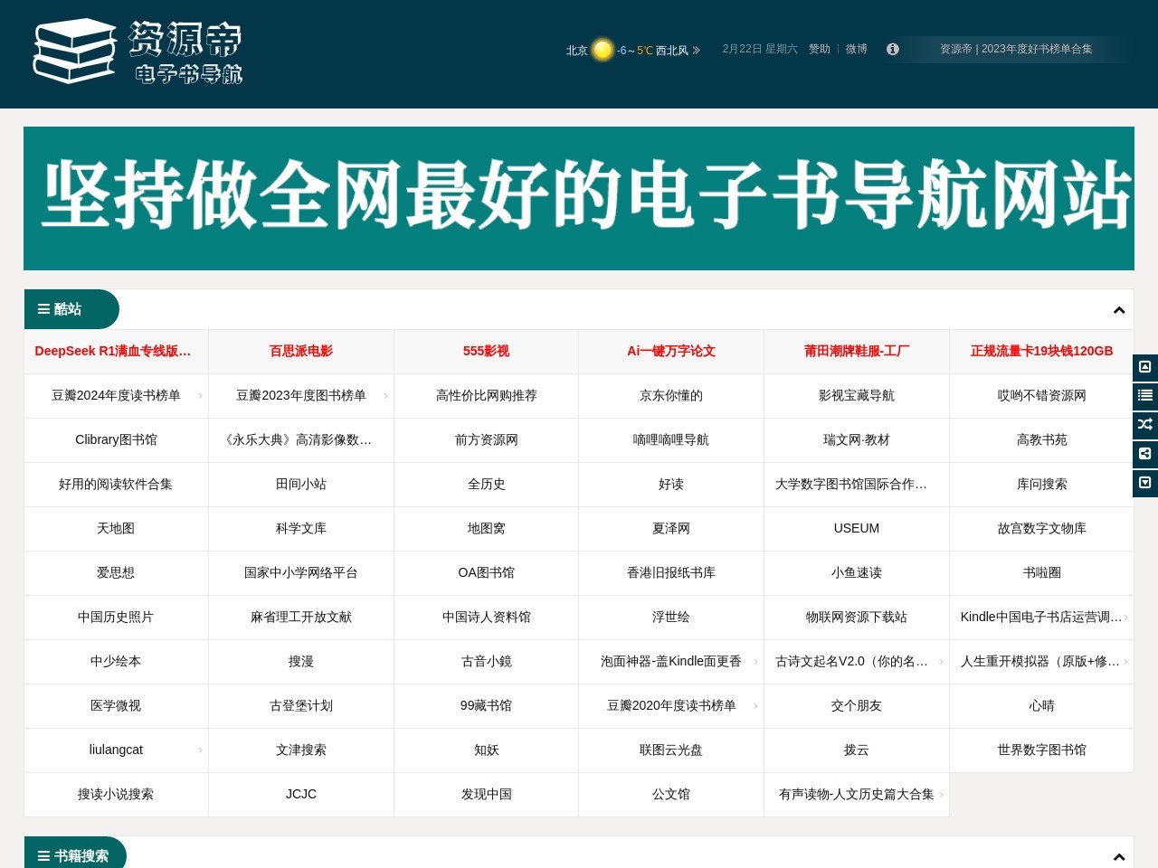
Task: Expand the 泡面神器-盖Kindle面更香 submenu arrow
Action: 755,662
